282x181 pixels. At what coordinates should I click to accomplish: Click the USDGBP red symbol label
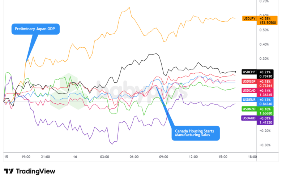coord(249,81)
